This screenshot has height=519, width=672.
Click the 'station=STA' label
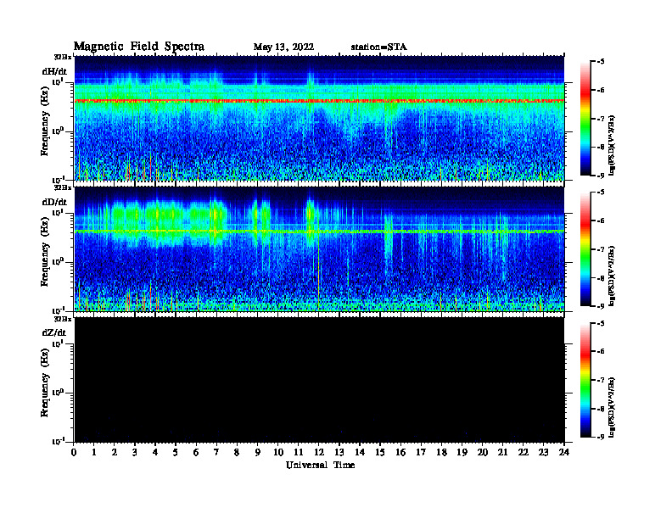[378, 47]
